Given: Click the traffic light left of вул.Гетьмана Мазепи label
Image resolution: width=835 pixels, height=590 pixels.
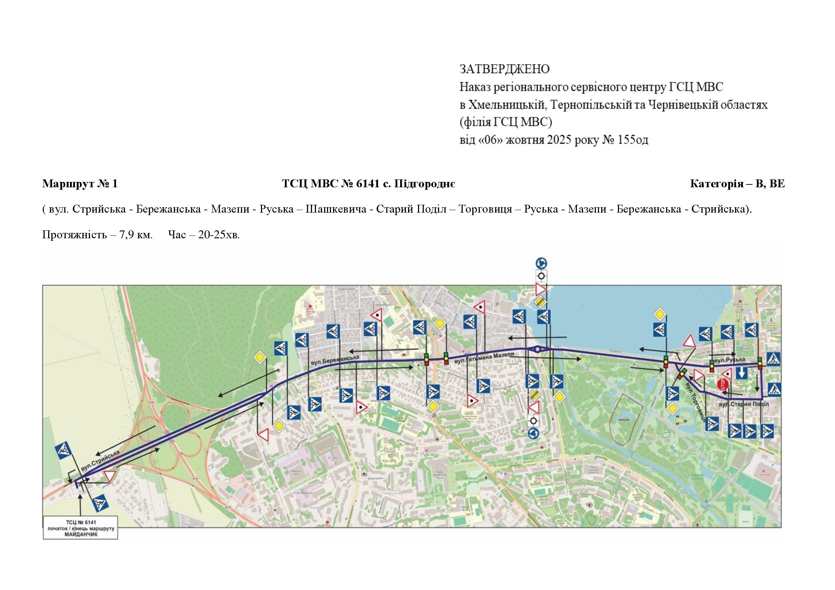Looking at the screenshot, I should (446, 358).
